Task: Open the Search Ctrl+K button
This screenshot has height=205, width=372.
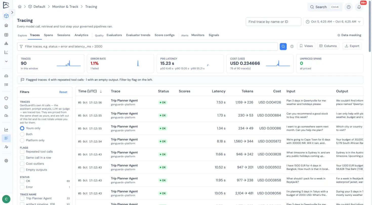Action: (x=325, y=7)
